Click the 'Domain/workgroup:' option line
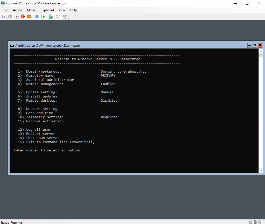This screenshot has width=265, height=224. pyautogui.click(x=44, y=72)
